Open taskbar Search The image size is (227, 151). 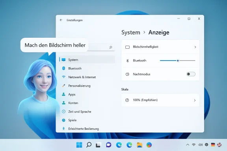(x=89, y=145)
